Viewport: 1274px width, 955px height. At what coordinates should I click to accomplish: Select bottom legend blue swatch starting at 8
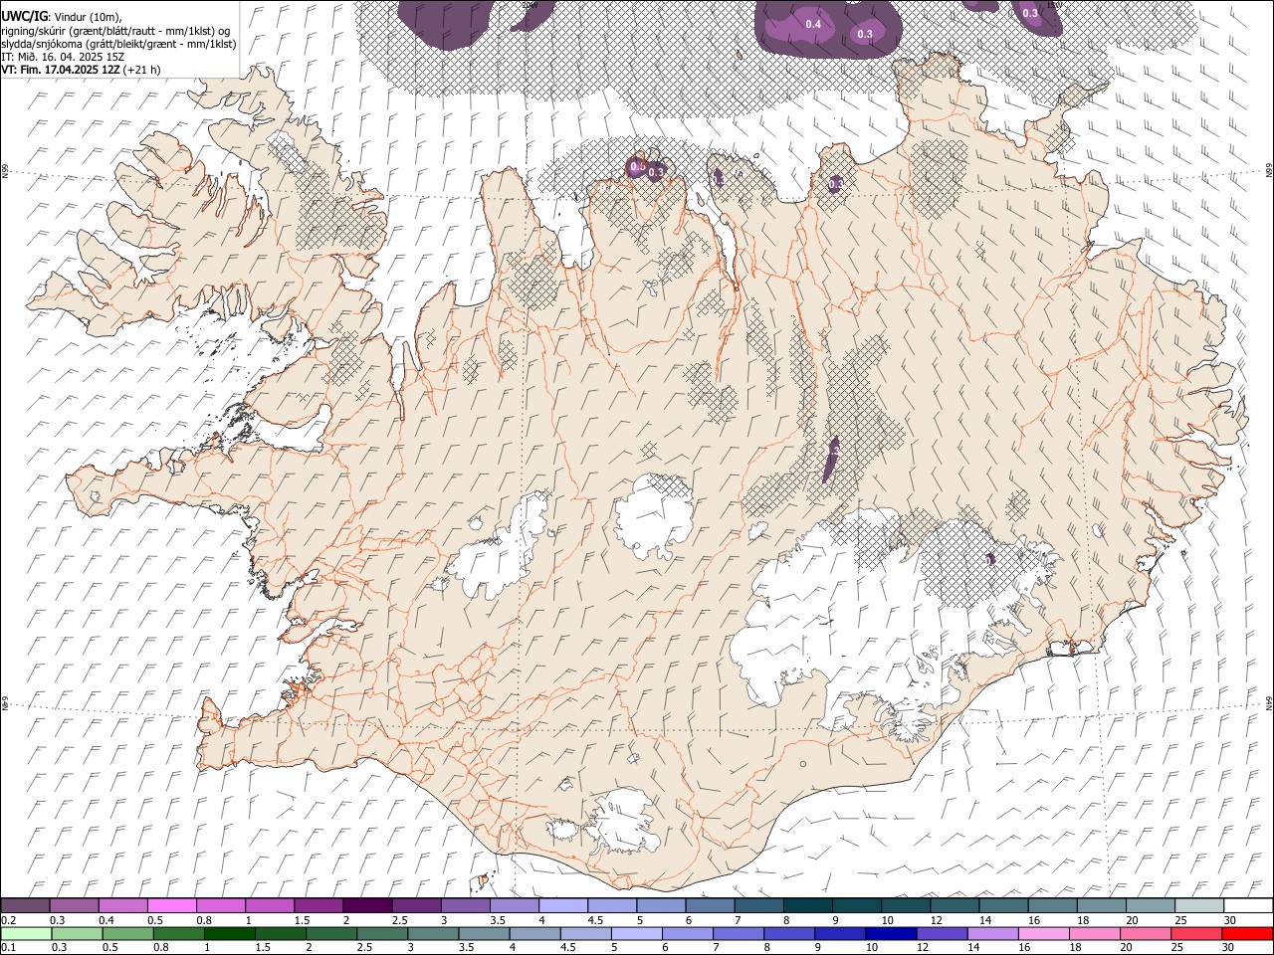coord(788,933)
